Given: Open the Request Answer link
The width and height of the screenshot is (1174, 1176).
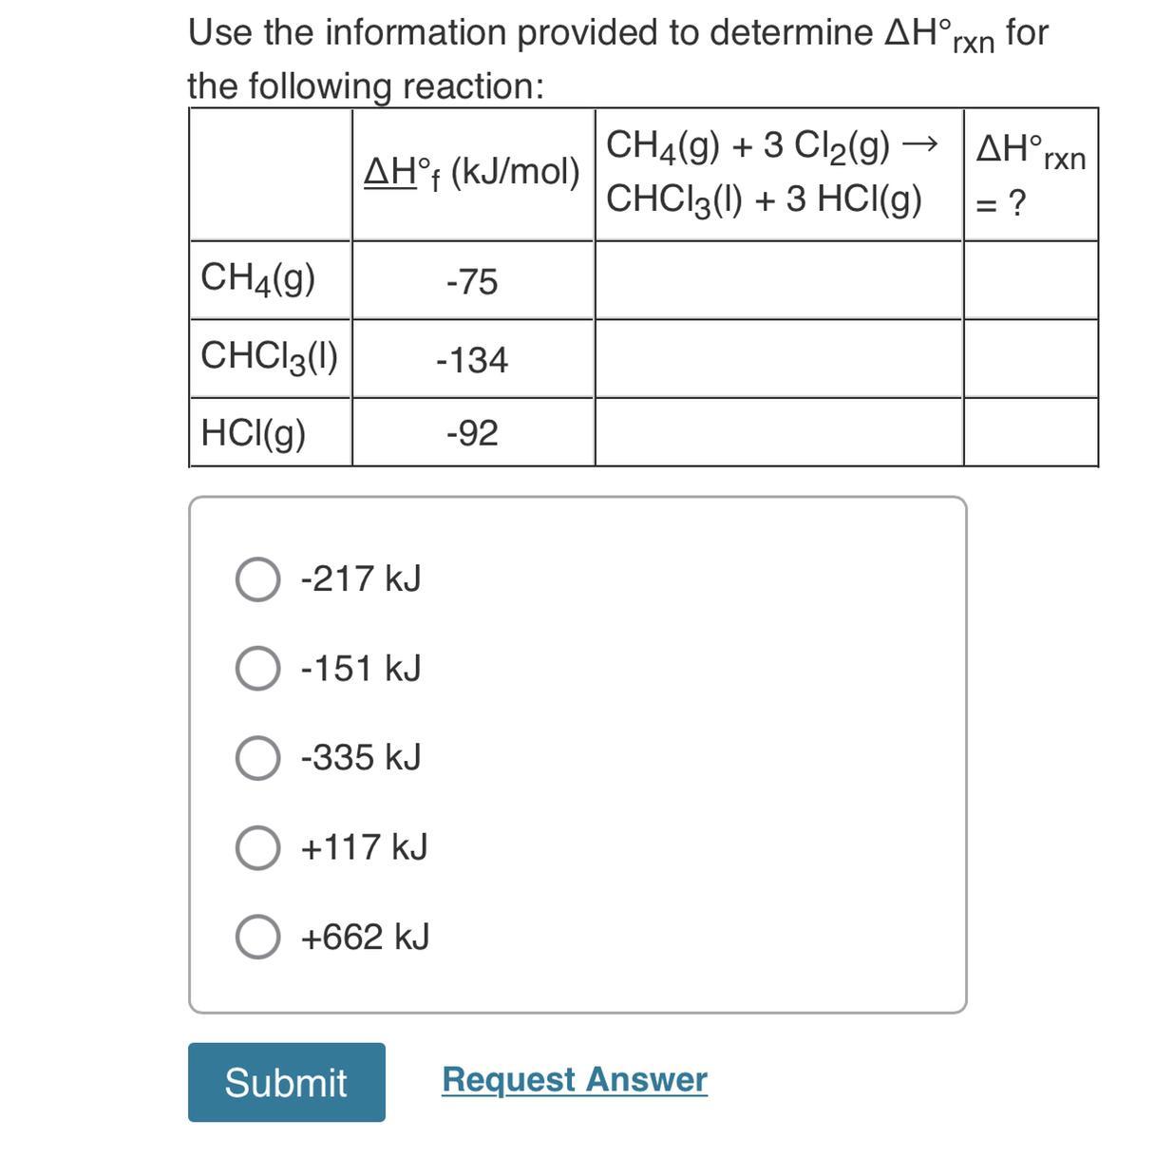Looking at the screenshot, I should 575,1080.
